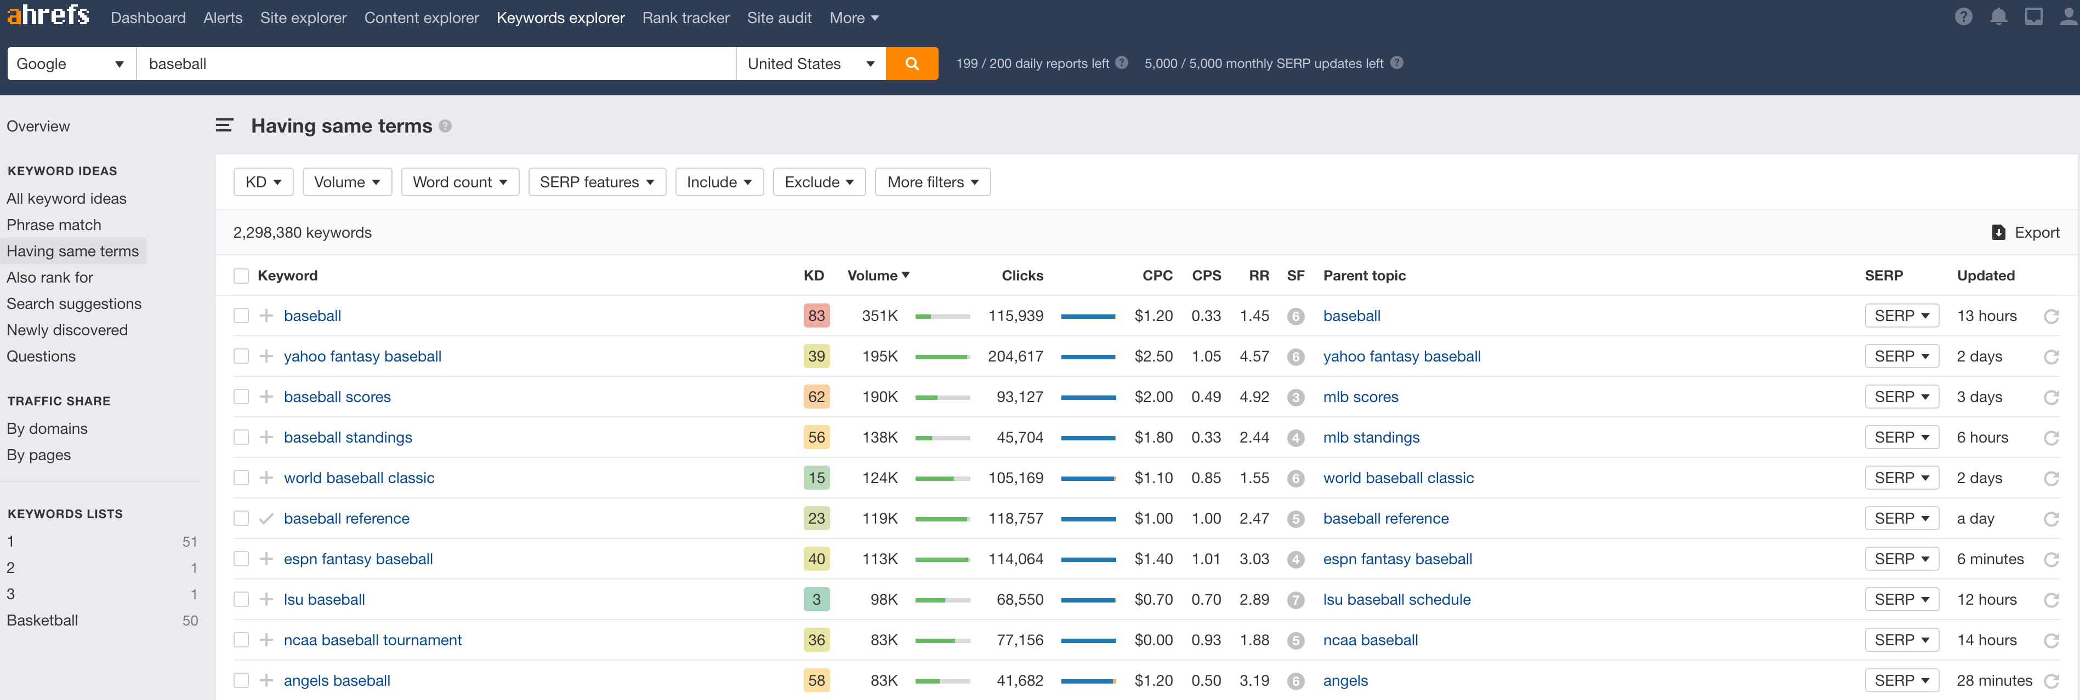Screen dimensions: 2080x700
Task: Check the angels baseball checkbox
Action: [x=241, y=681]
